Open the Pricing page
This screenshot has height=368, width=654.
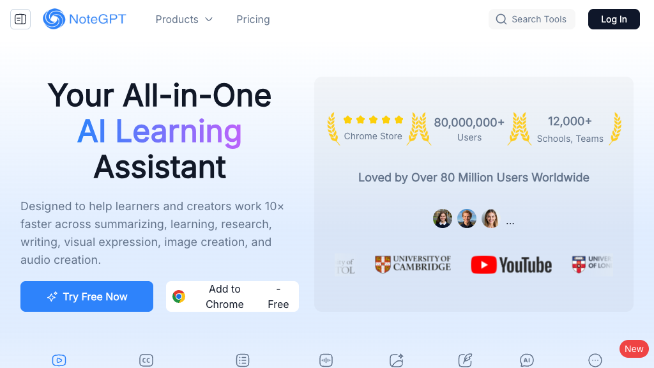click(253, 19)
